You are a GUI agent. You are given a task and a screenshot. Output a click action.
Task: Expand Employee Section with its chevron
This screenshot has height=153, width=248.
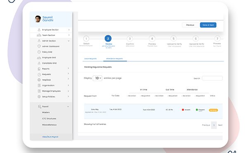point(69,30)
